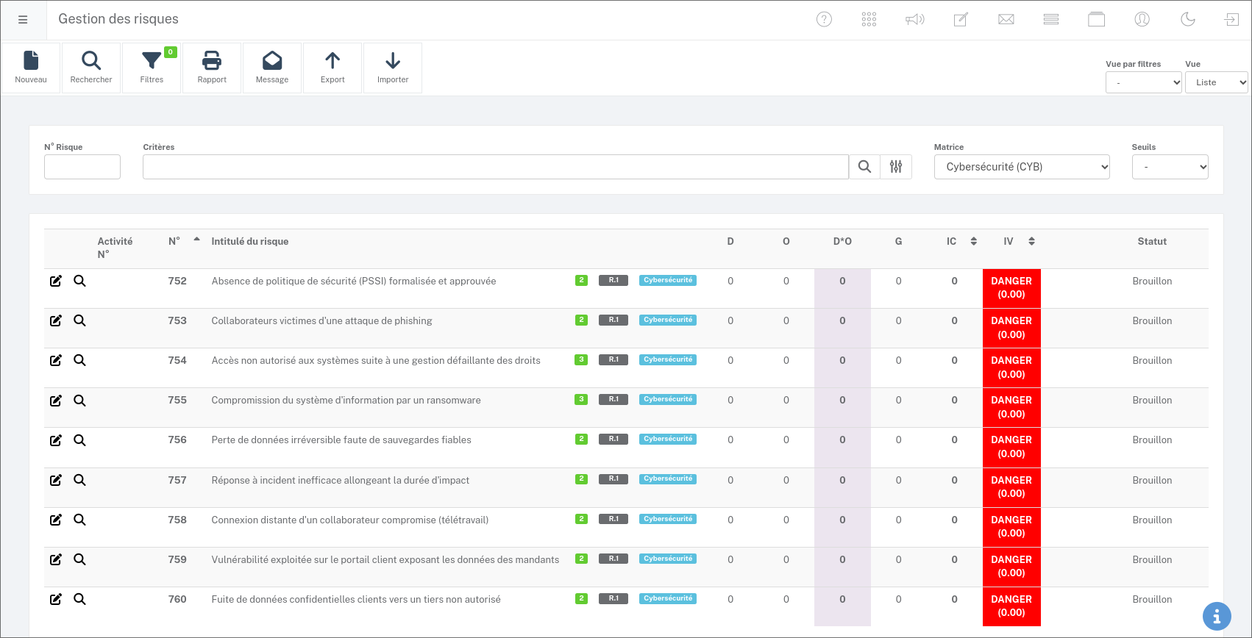This screenshot has height=638, width=1252.
Task: Open the hamburger main menu
Action: coord(23,20)
